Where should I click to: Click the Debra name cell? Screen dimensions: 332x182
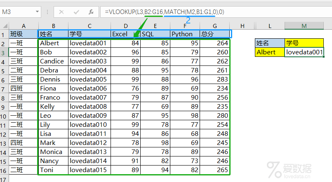point(53,70)
